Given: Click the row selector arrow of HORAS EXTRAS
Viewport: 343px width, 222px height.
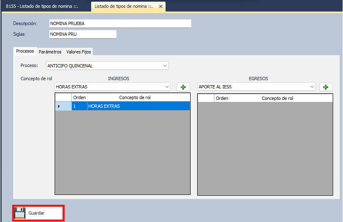Looking at the screenshot, I should tap(59, 106).
